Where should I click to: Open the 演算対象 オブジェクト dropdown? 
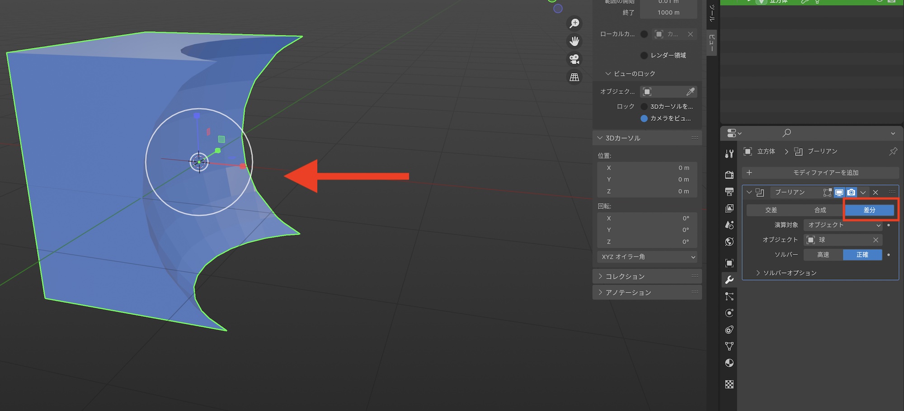click(x=843, y=225)
